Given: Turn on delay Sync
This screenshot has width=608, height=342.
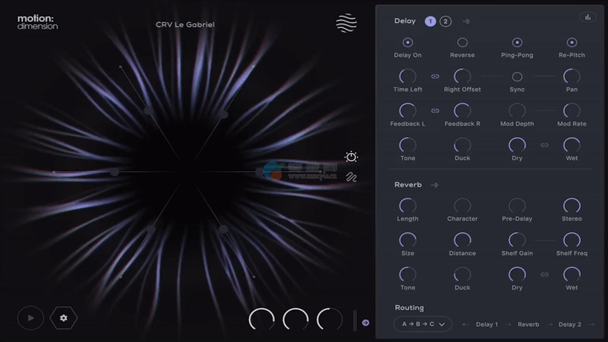Looking at the screenshot, I should [x=517, y=77].
